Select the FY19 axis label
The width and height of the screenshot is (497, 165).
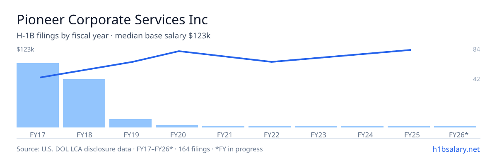point(130,134)
